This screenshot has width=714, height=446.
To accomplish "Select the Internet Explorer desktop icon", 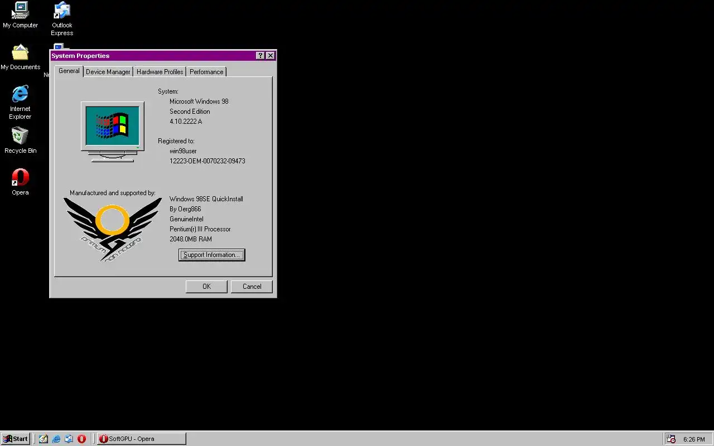I will tap(20, 102).
